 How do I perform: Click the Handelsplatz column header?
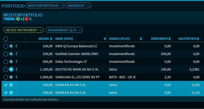pos(120,39)
